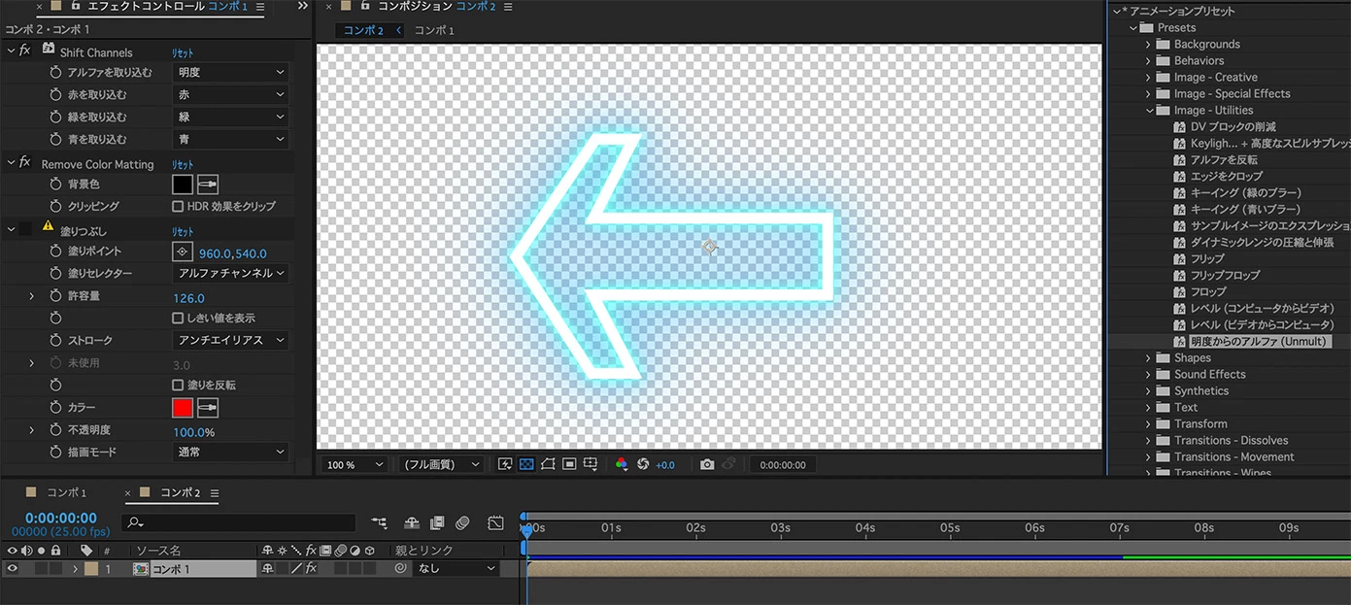Click composition mini-flowchart icon in timeline

coord(379,522)
